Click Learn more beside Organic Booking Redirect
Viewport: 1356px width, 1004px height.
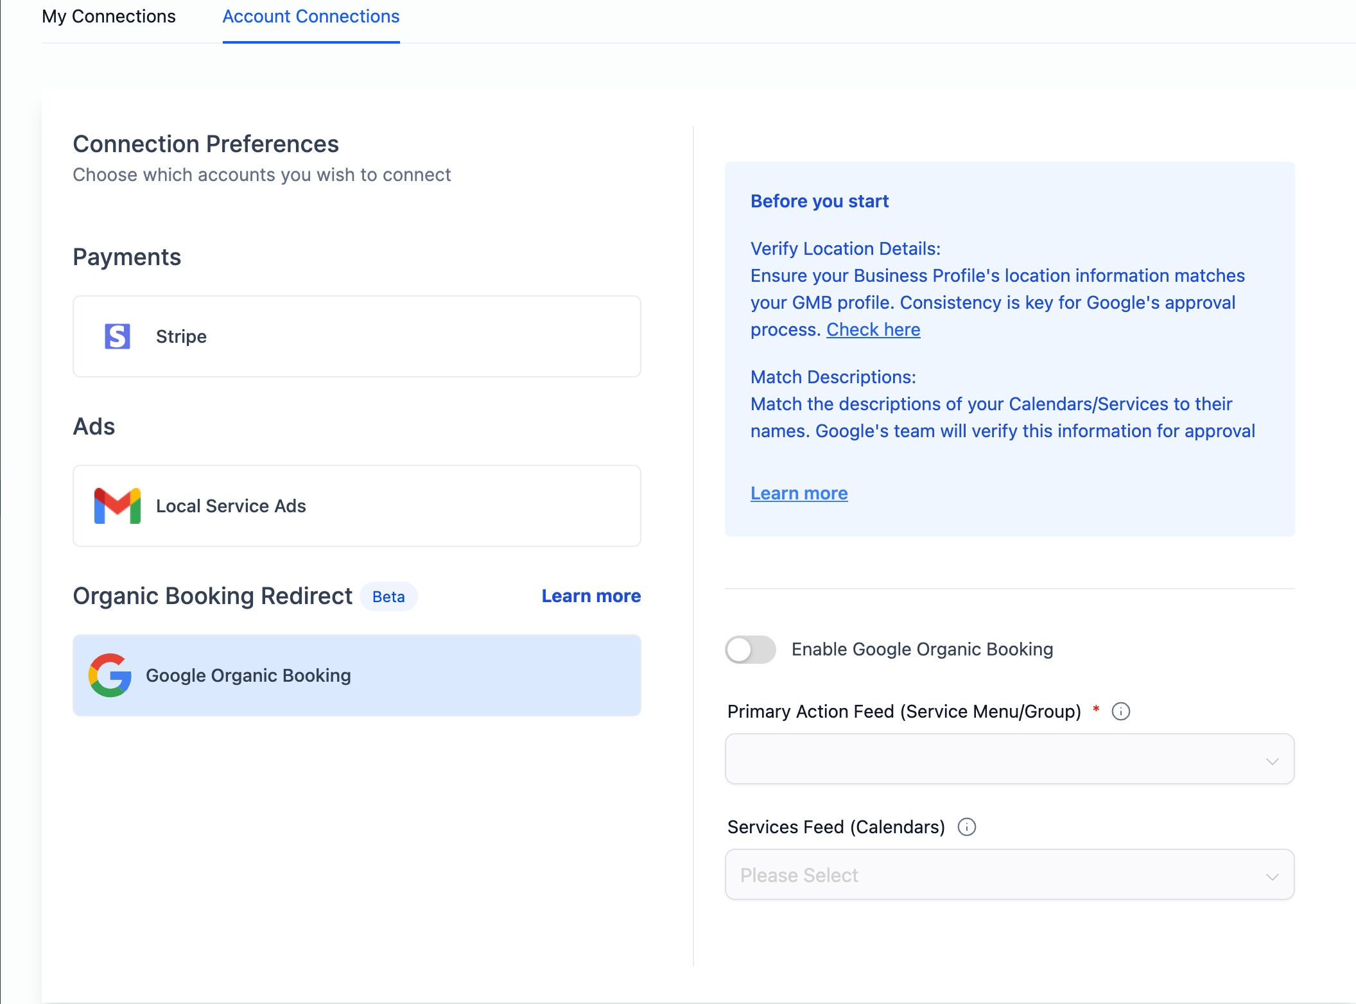(x=591, y=596)
